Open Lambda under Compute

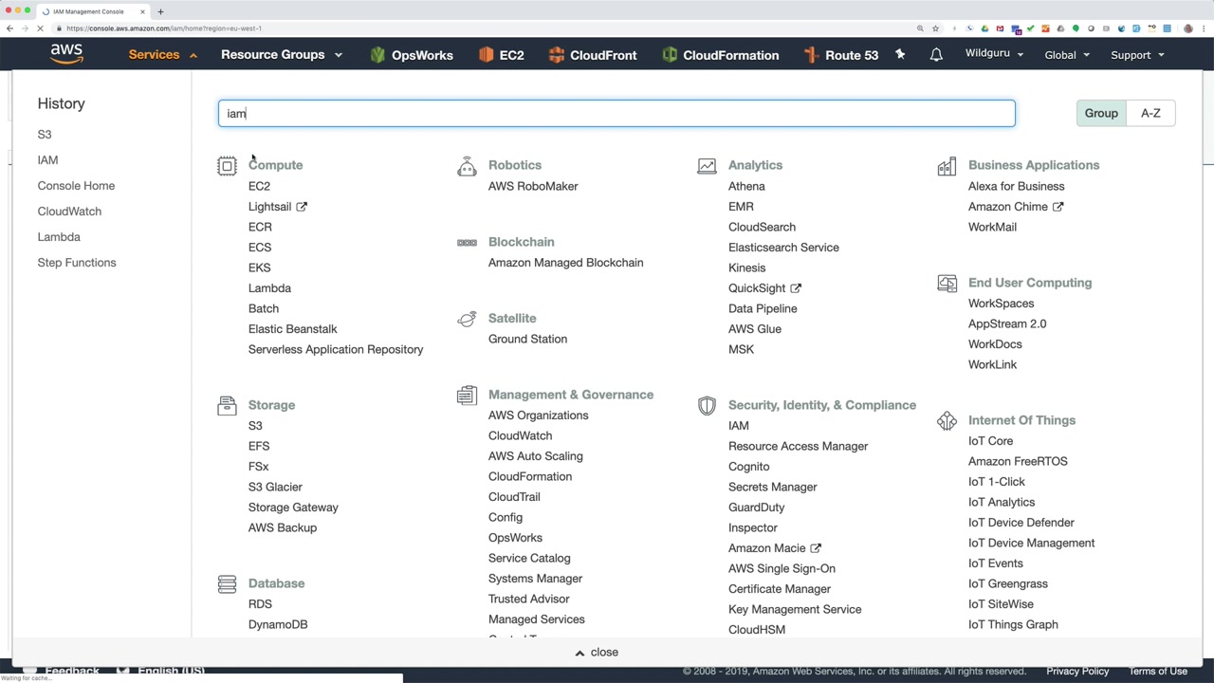click(269, 288)
